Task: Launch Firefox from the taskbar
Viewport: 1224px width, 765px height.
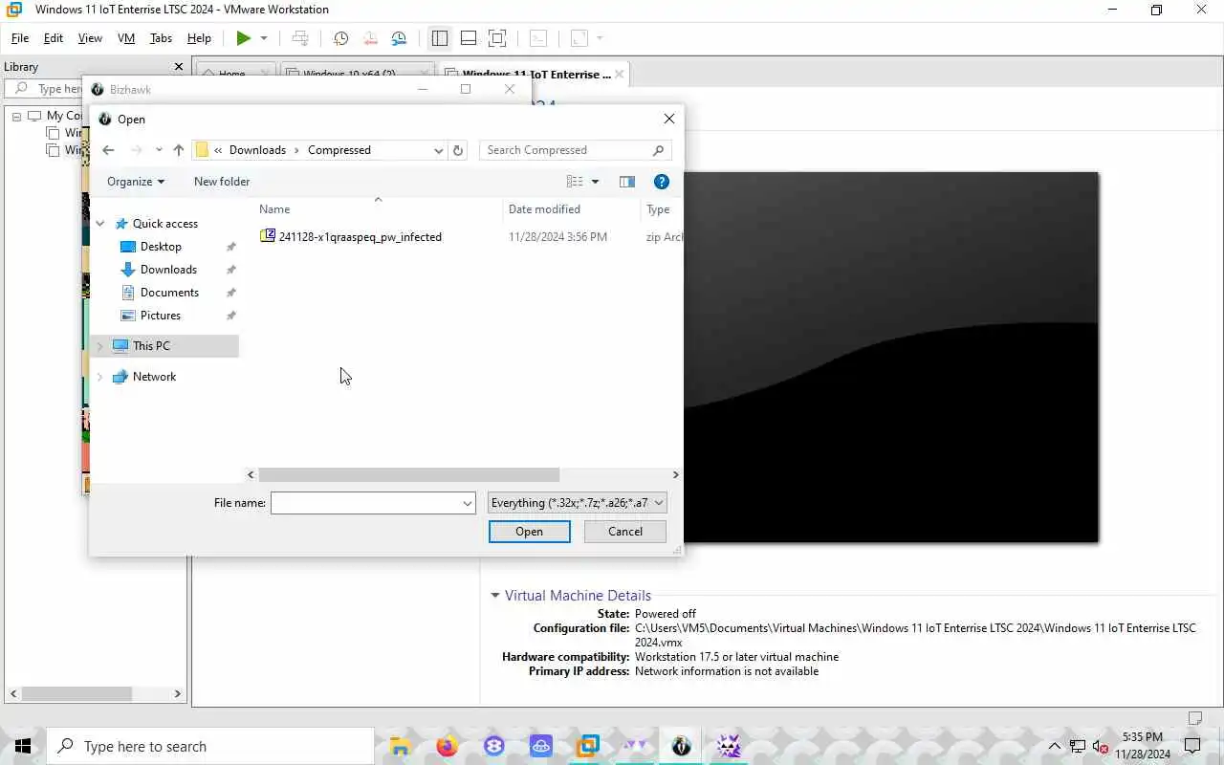Action: point(447,746)
